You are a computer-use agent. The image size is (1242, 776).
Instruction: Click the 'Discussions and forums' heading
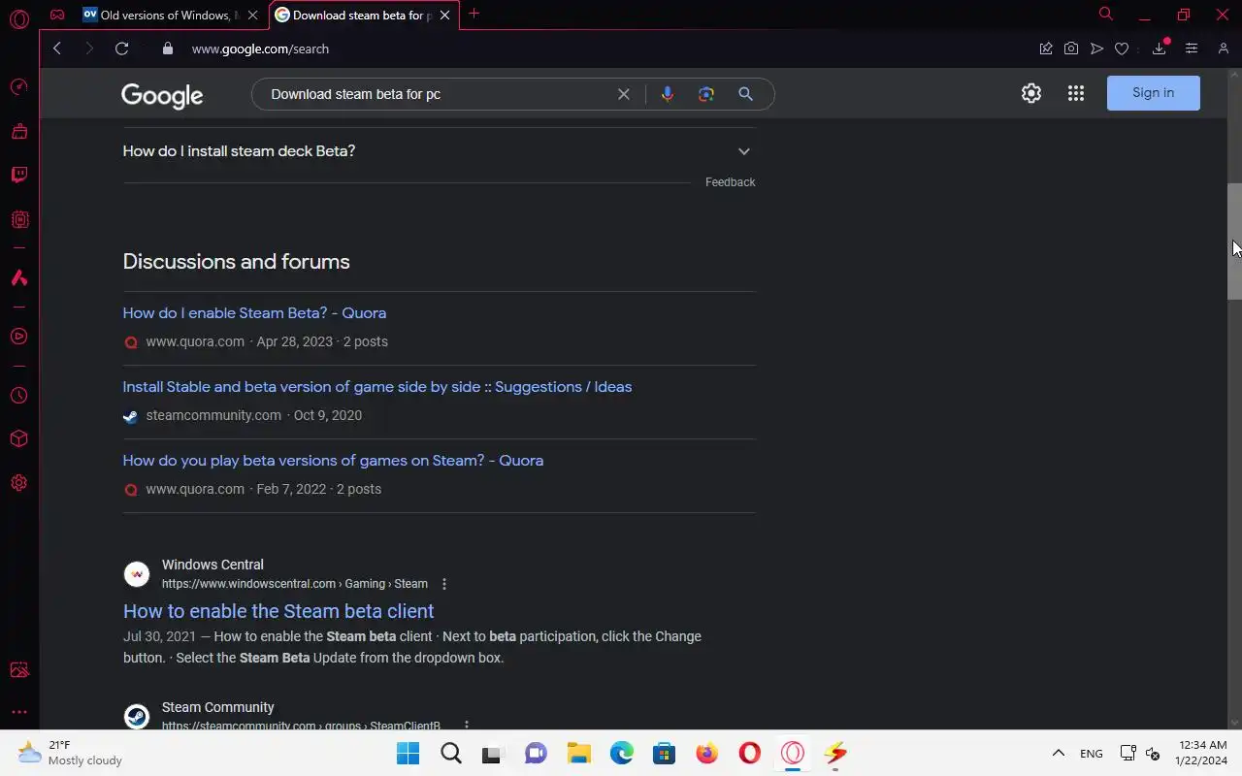236,262
